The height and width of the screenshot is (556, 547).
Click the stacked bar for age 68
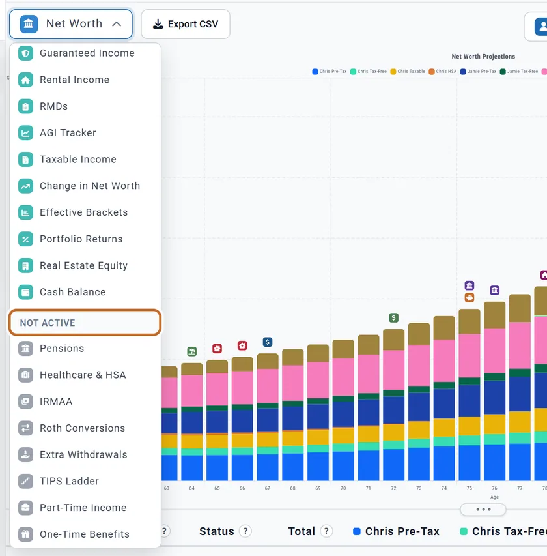tap(292, 415)
